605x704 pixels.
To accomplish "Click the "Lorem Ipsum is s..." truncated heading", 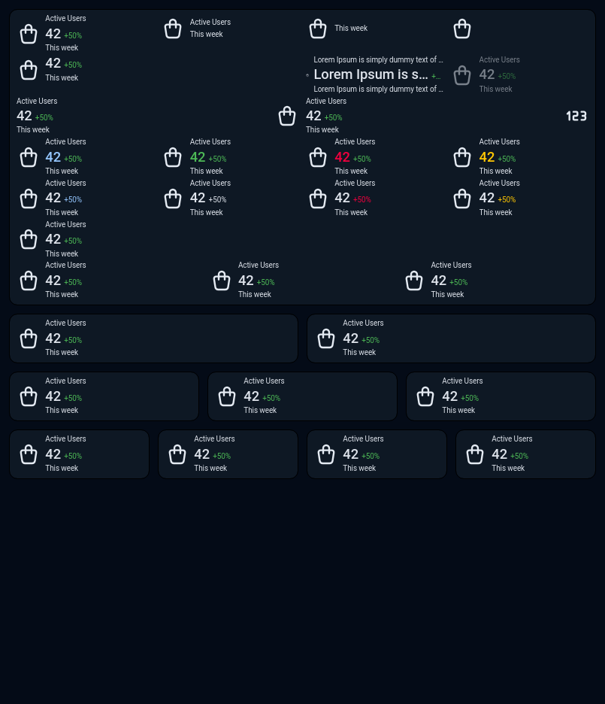I will click(371, 74).
